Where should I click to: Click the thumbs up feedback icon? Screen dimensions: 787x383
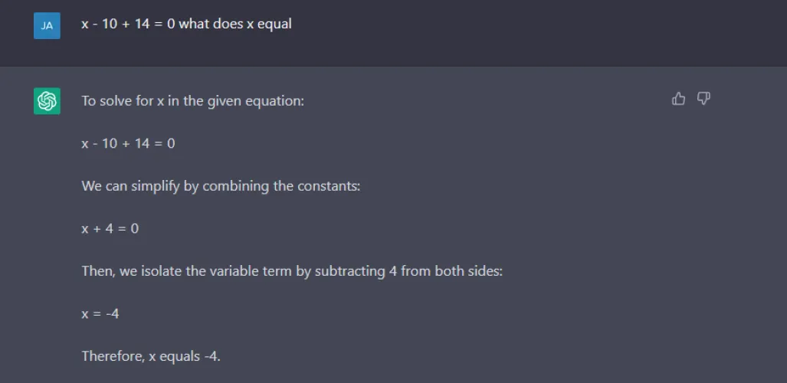pos(678,99)
